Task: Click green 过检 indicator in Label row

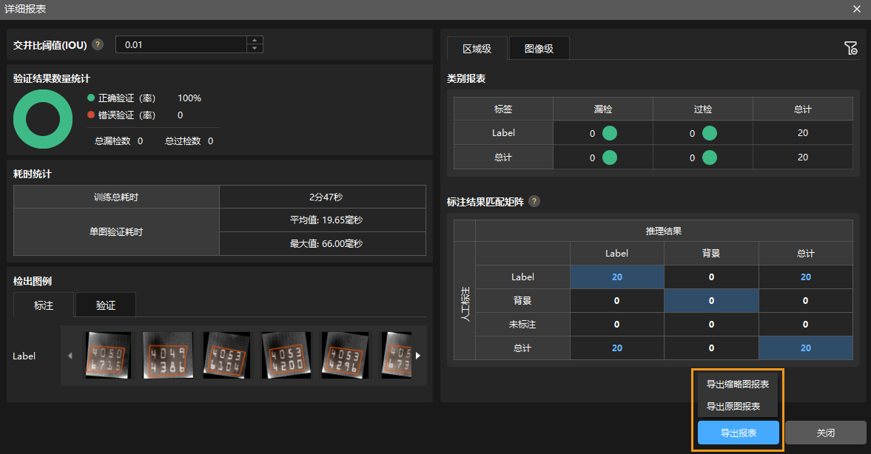Action: [x=710, y=133]
